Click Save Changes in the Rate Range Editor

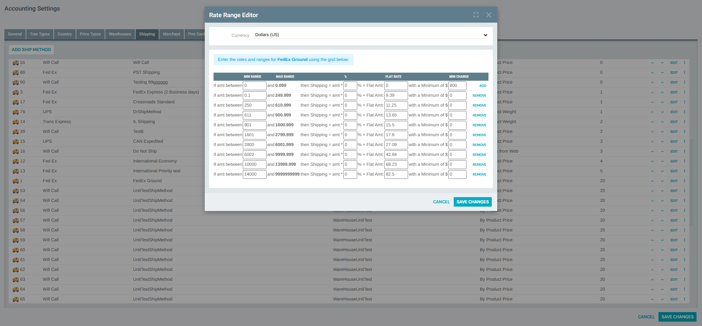coord(472,202)
